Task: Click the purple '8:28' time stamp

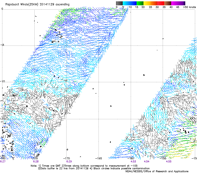Action: coord(36,162)
